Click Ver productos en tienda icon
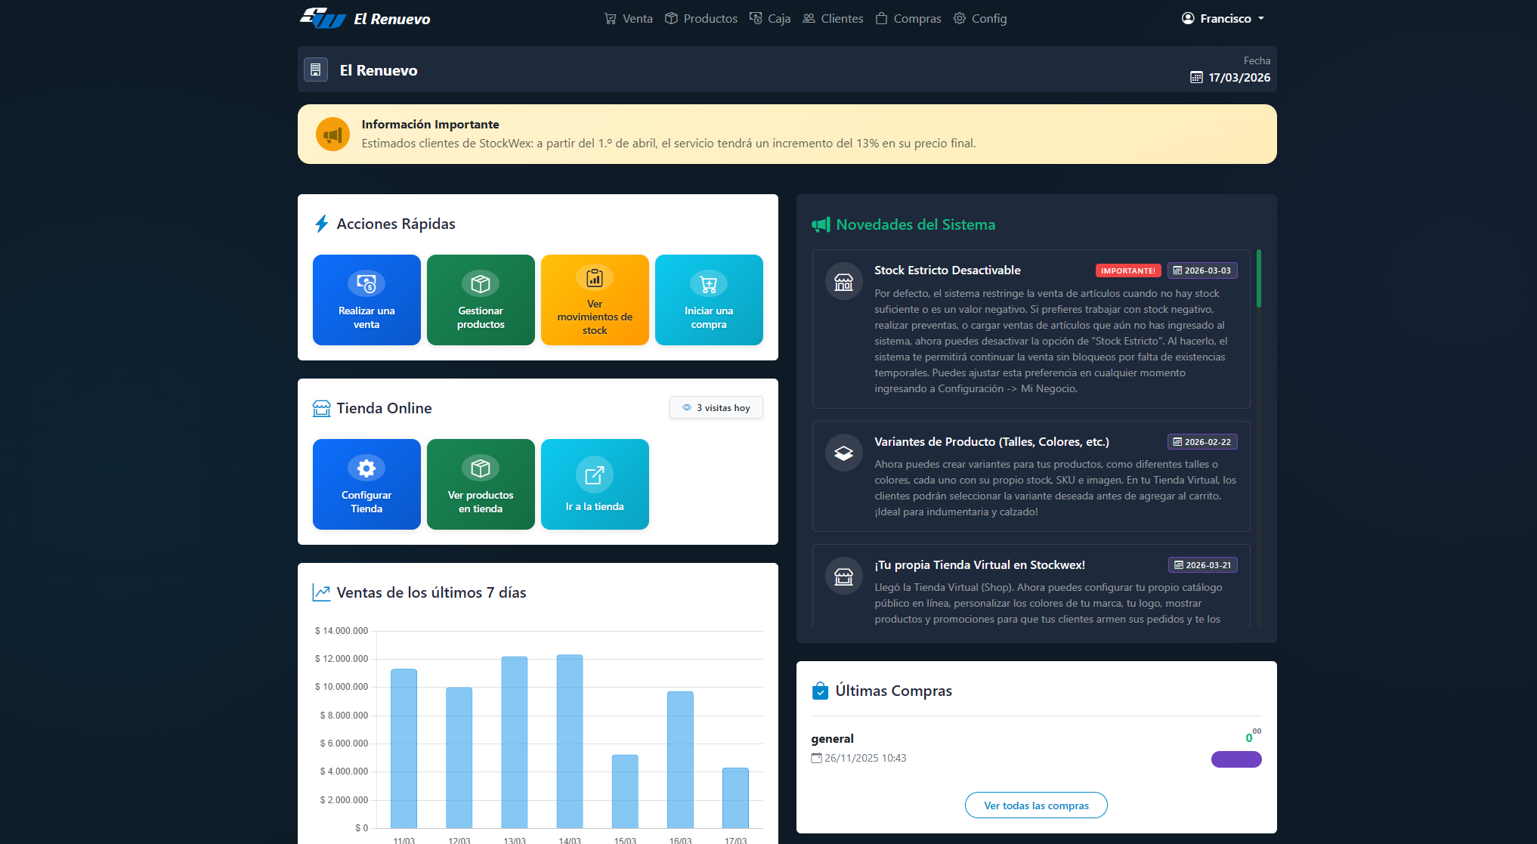 click(x=480, y=468)
